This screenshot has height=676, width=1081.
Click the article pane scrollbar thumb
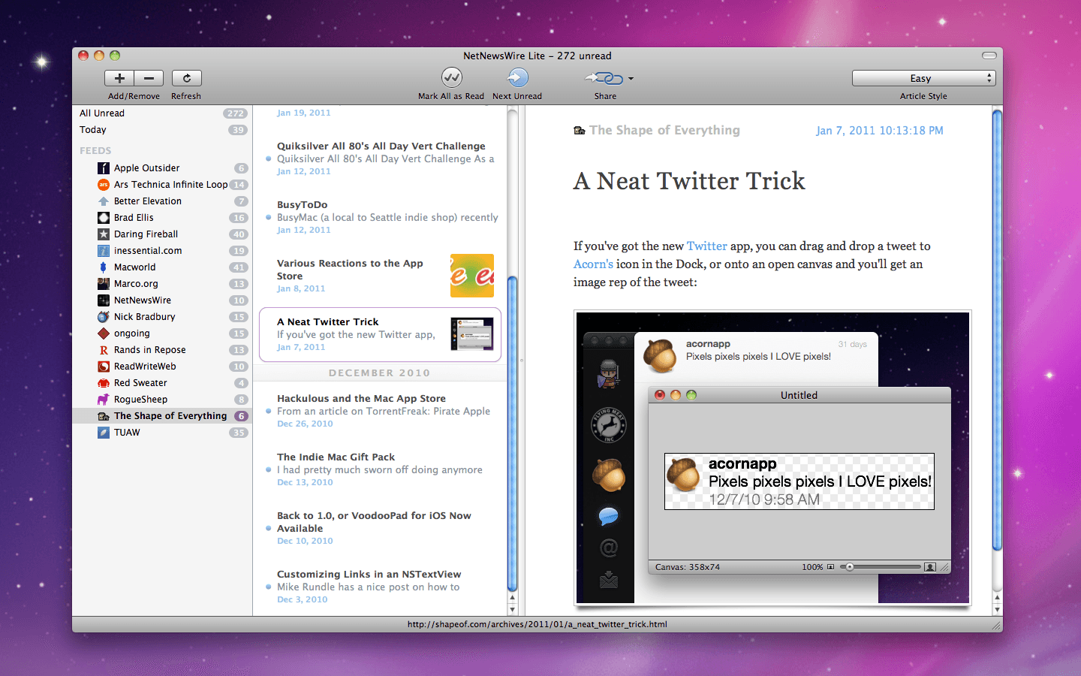[x=997, y=330]
